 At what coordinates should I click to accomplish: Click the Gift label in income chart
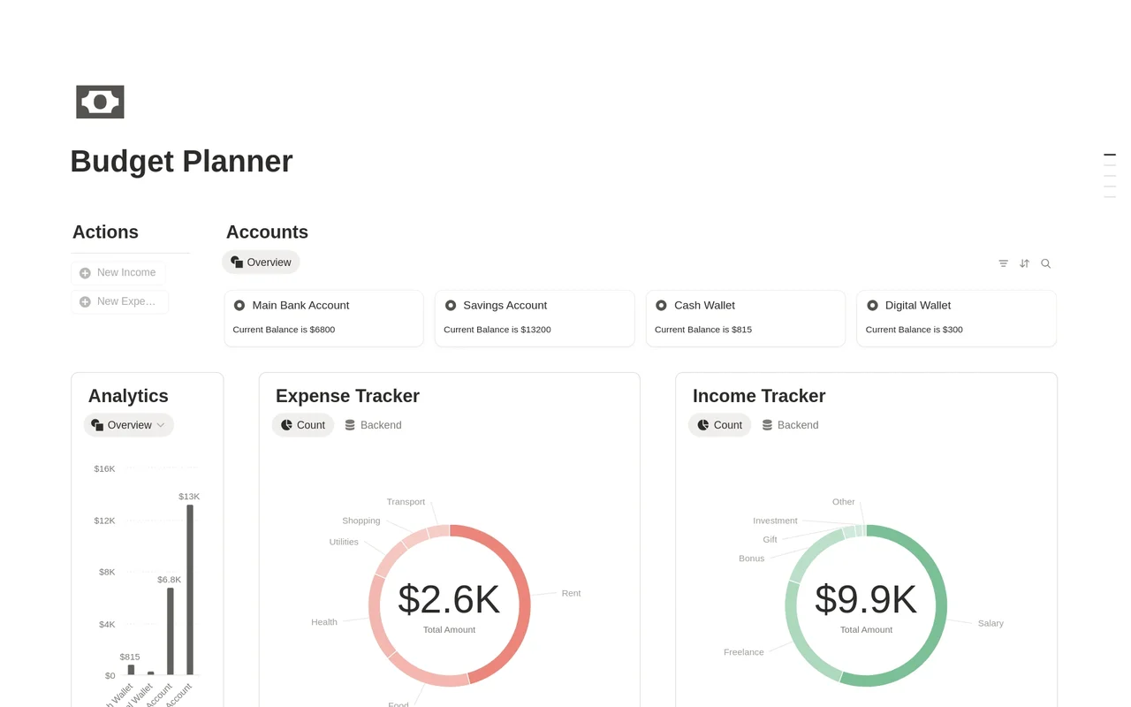coord(770,540)
